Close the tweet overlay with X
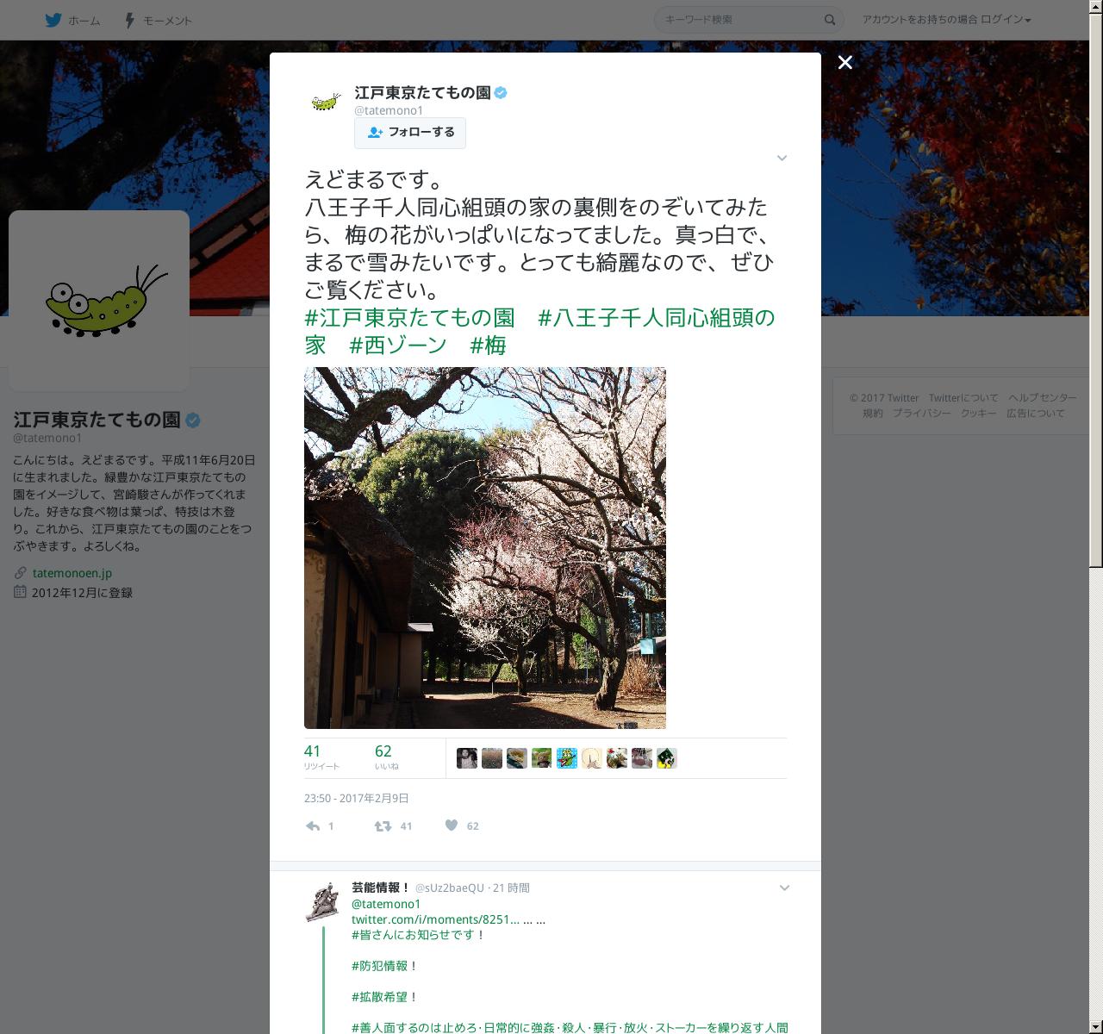The image size is (1103, 1034). (x=845, y=62)
